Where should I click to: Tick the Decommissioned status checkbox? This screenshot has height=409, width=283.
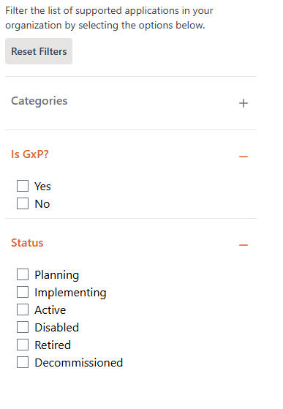[23, 362]
